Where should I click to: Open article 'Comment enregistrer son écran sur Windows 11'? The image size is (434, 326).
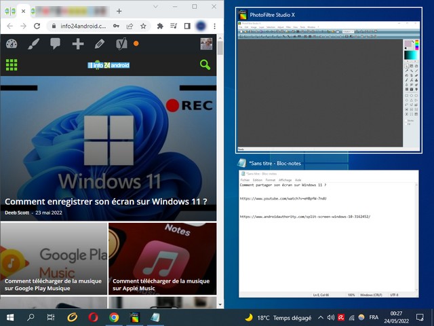(106, 201)
